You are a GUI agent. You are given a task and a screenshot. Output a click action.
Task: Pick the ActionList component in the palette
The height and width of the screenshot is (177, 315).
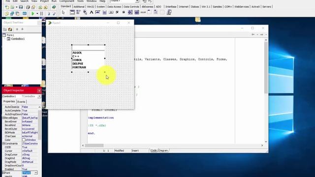(169, 12)
